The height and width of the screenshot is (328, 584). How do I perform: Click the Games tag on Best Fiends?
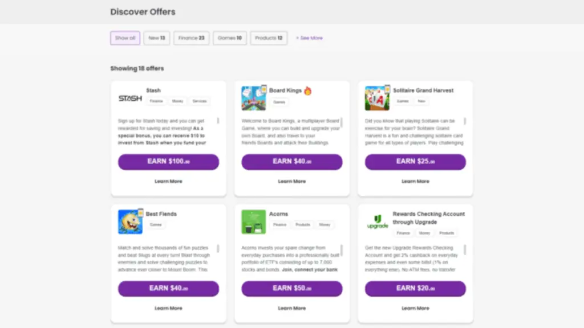coord(156,224)
